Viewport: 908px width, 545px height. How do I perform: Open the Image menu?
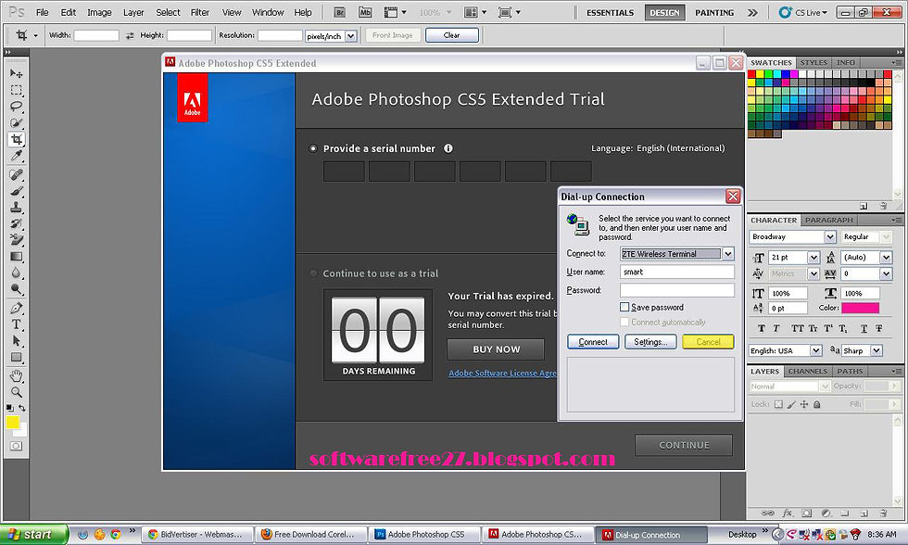coord(99,12)
